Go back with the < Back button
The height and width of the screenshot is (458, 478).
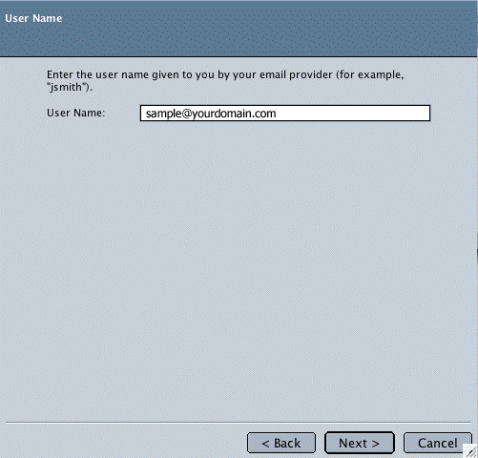pos(281,443)
